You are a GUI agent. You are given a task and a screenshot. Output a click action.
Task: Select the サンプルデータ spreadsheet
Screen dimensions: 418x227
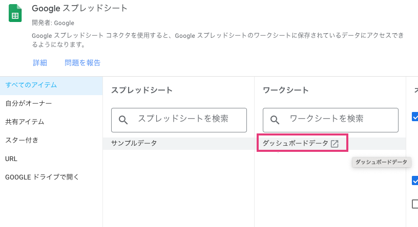(134, 144)
